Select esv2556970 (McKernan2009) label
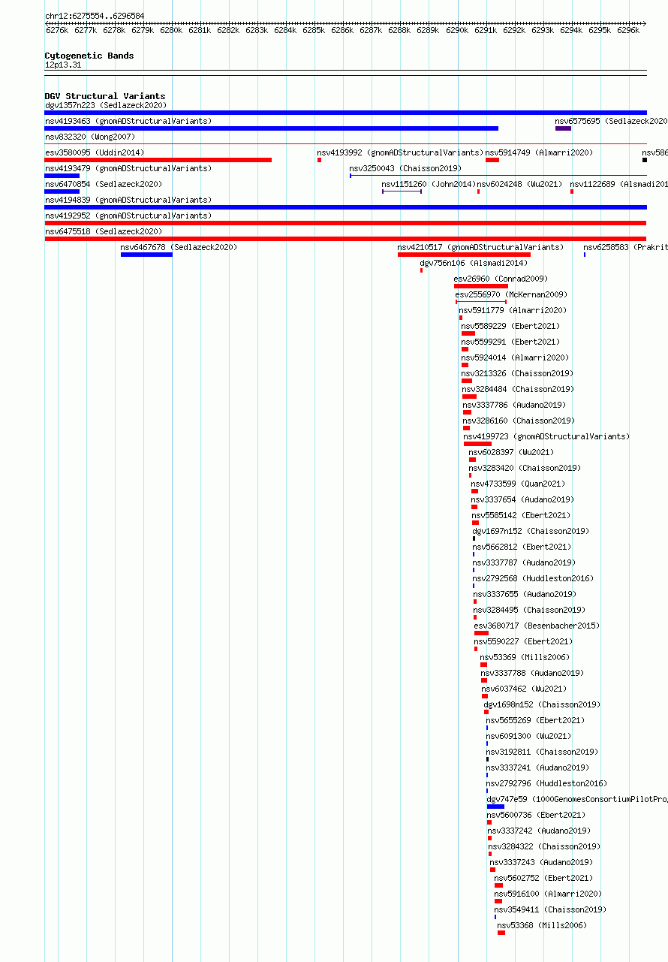Viewport: 668px width, 962px height. [511, 294]
